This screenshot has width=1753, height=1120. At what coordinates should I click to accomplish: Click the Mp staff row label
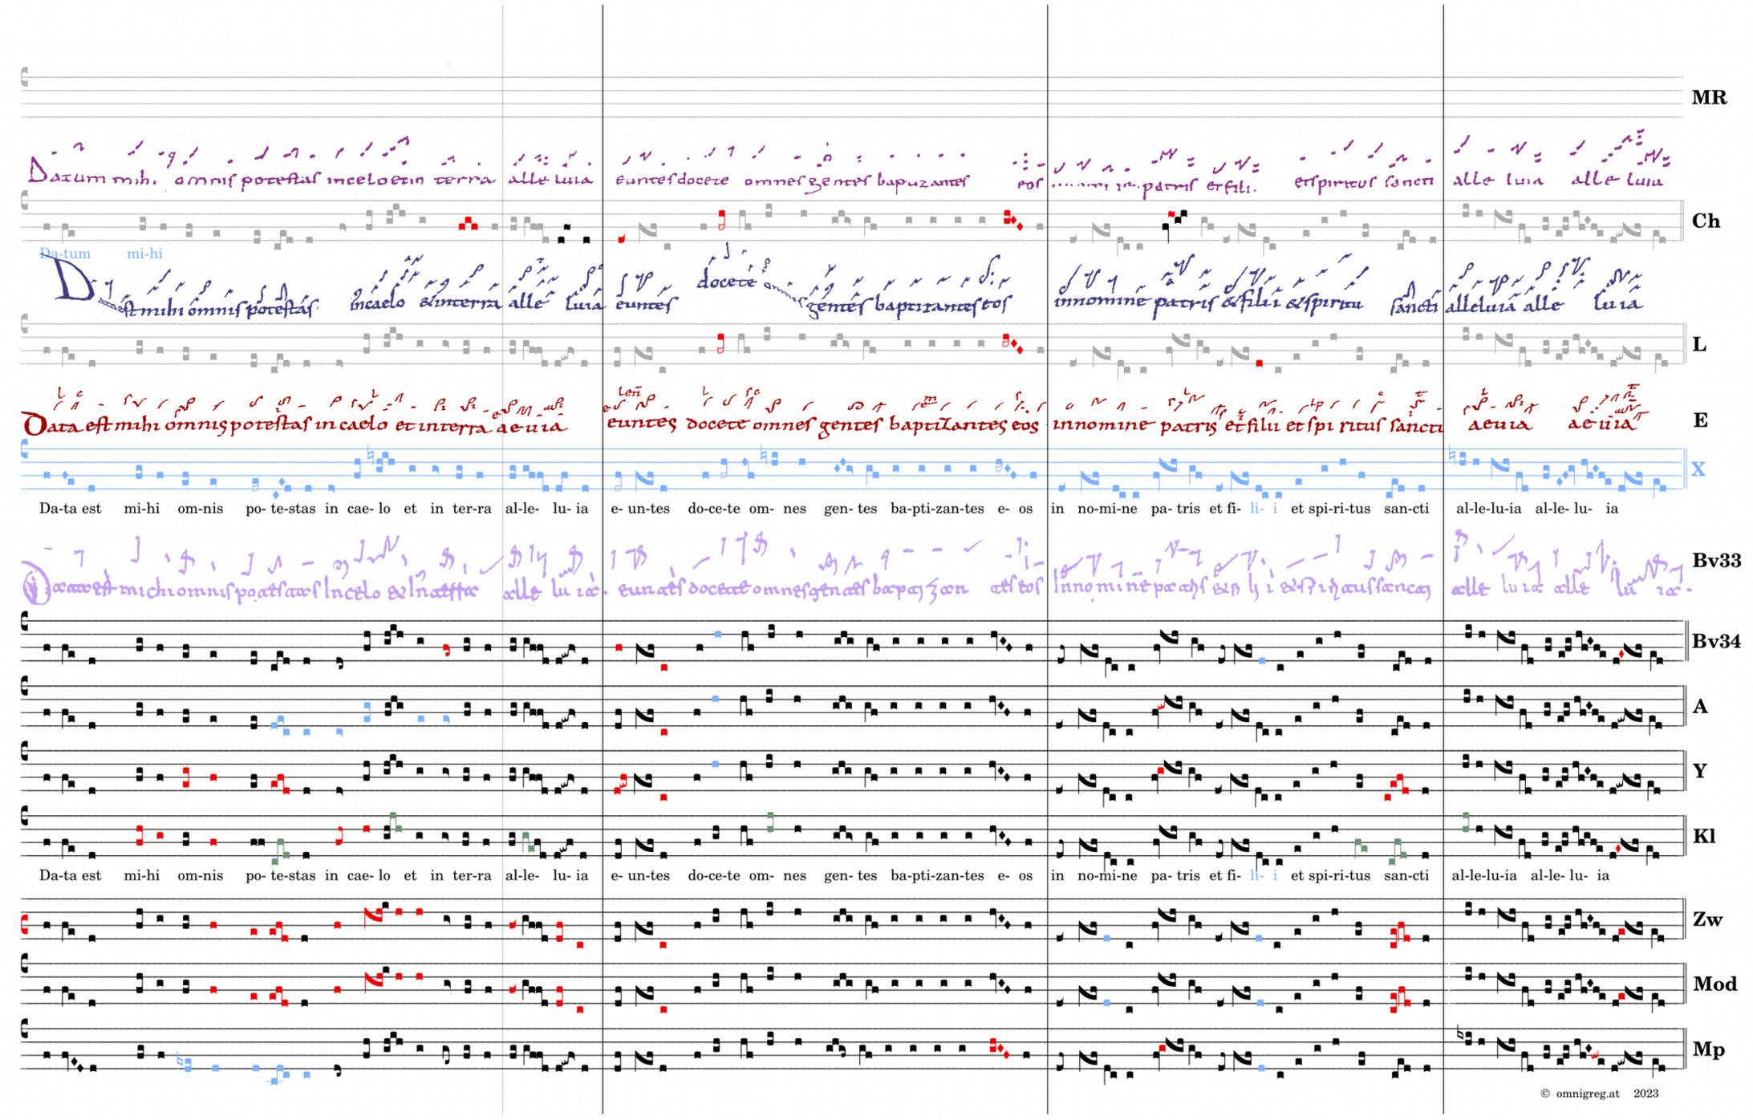tap(1708, 1049)
